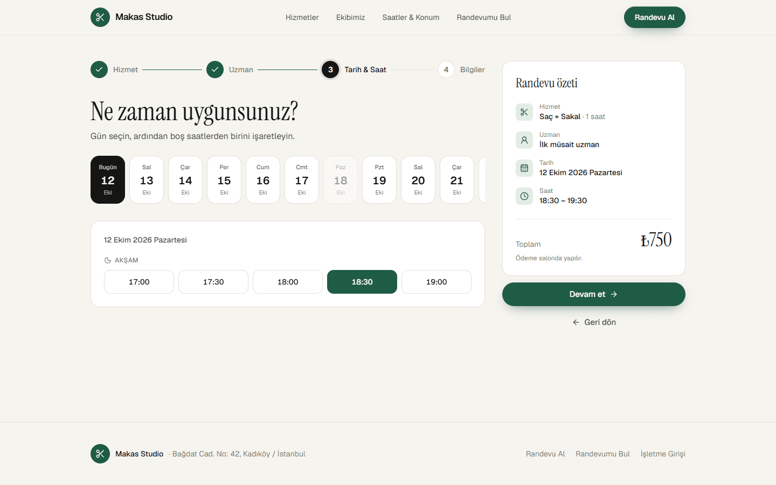Viewport: 776px width, 485px height.
Task: Click the Randevu Al header button
Action: [655, 17]
